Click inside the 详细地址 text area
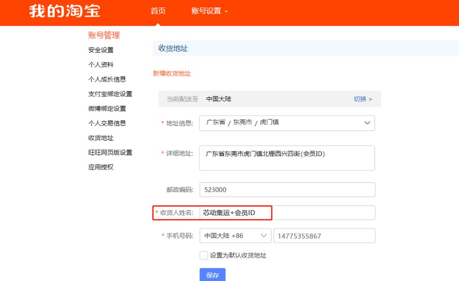The height and width of the screenshot is (281, 459). tap(287, 158)
